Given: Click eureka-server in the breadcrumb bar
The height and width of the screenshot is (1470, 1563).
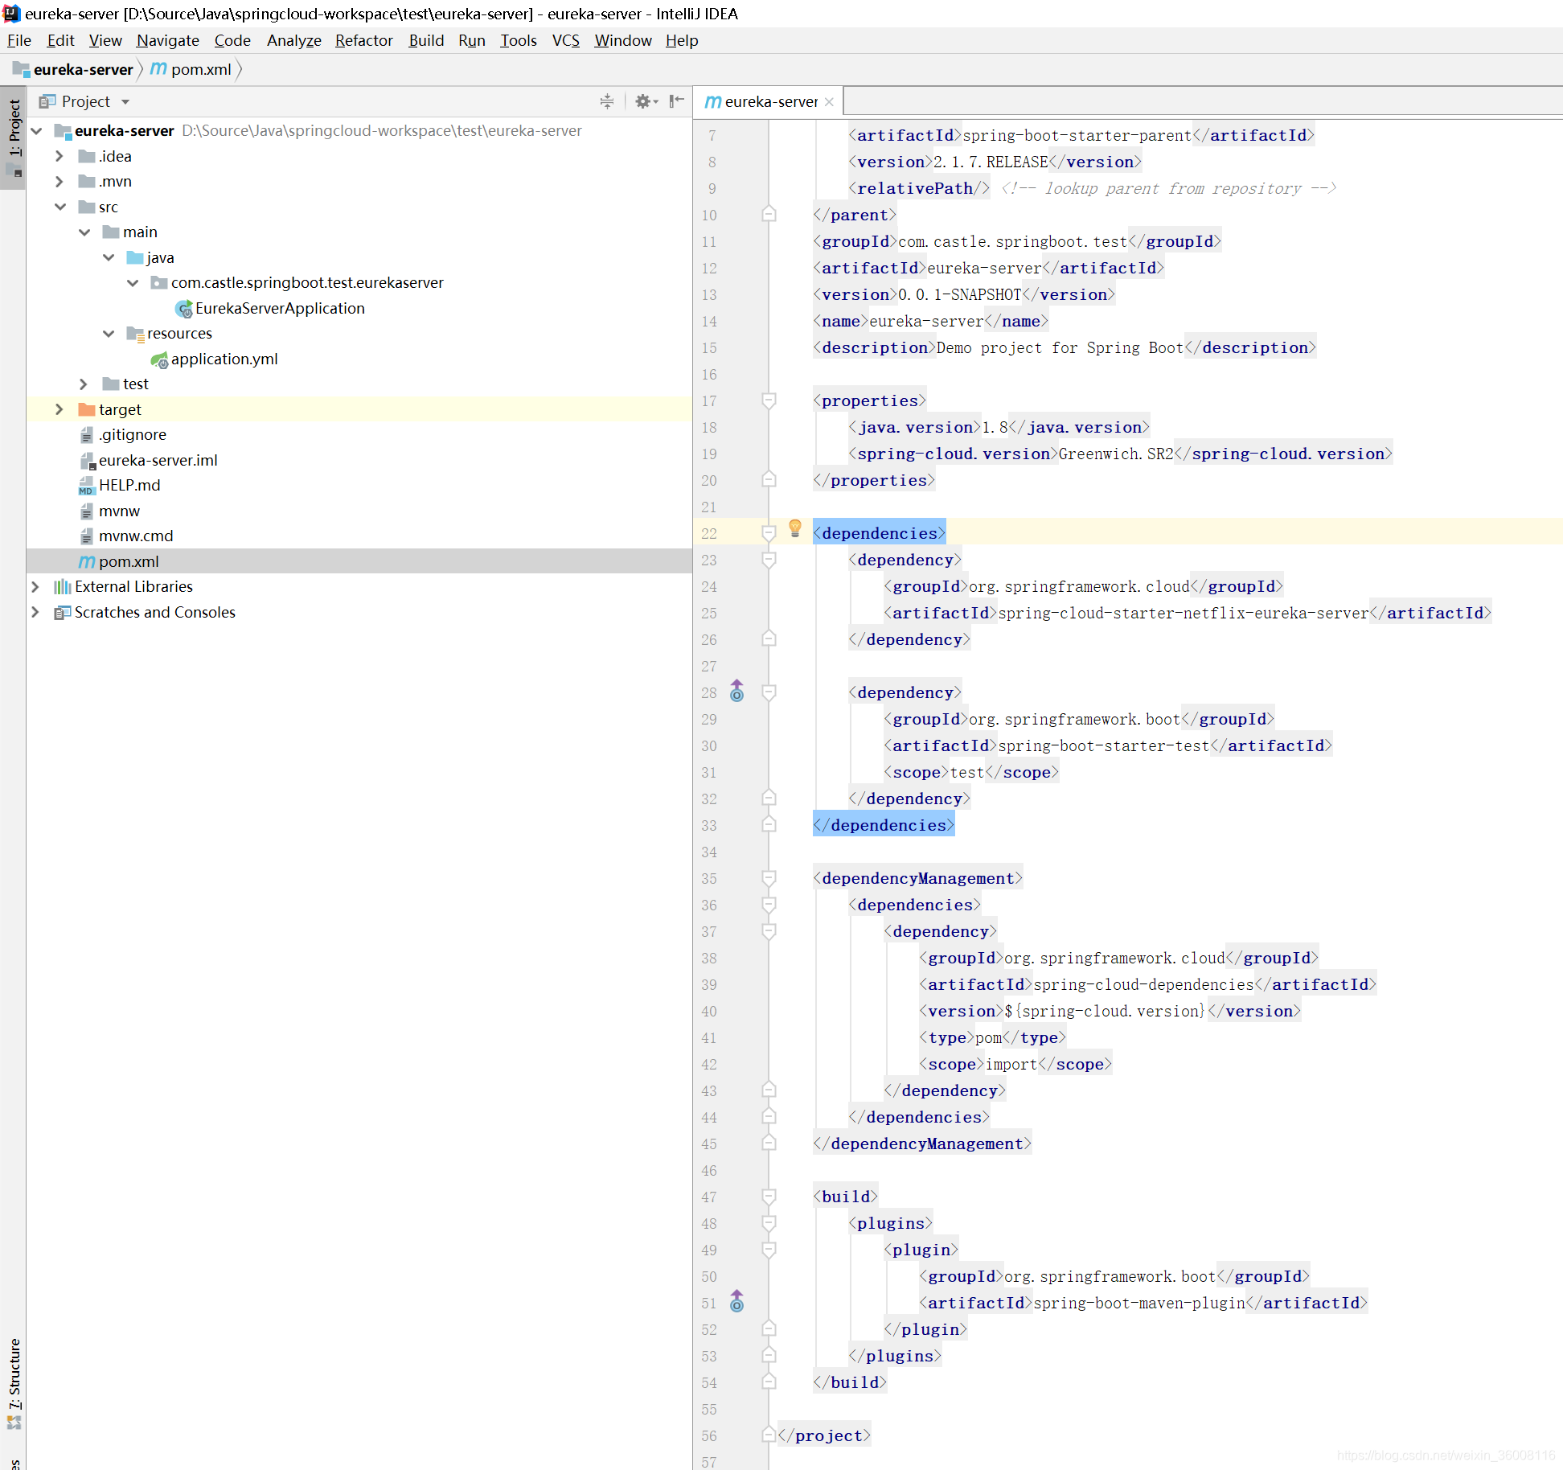Looking at the screenshot, I should pos(83,70).
